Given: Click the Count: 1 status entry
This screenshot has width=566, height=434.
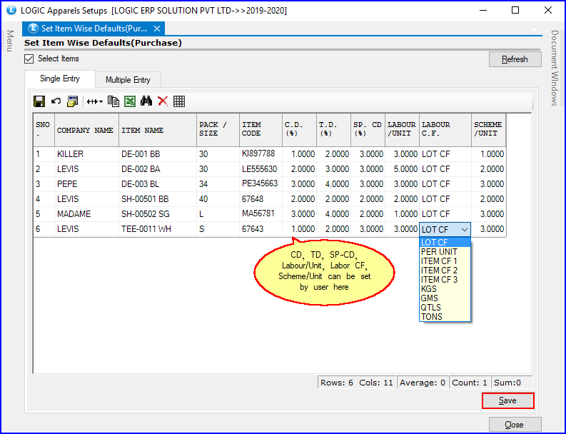Looking at the screenshot, I should [x=470, y=383].
